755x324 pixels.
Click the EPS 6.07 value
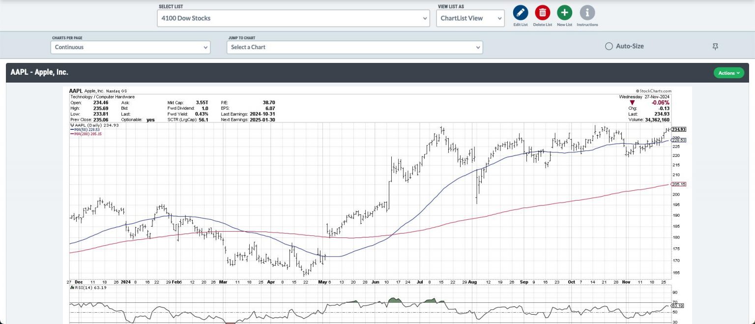[x=271, y=108]
